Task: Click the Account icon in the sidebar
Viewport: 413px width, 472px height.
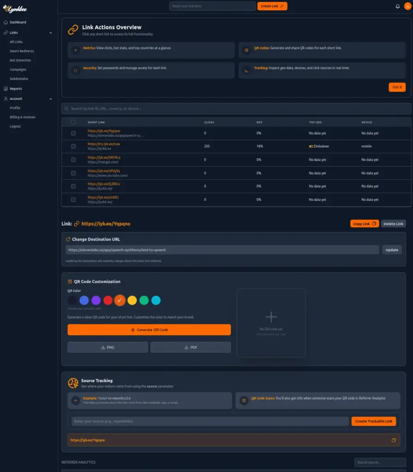Action: (x=6, y=98)
